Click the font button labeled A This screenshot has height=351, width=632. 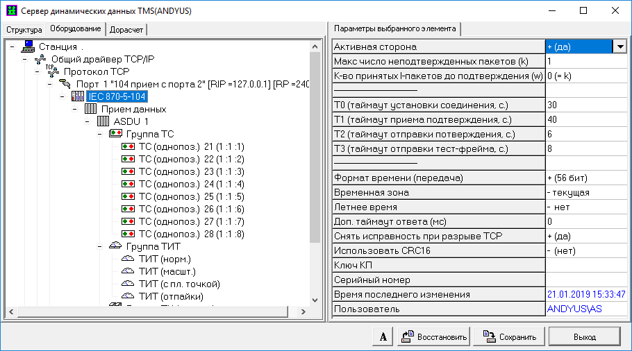click(383, 337)
